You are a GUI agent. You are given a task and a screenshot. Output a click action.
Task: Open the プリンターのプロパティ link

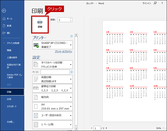point(63,51)
